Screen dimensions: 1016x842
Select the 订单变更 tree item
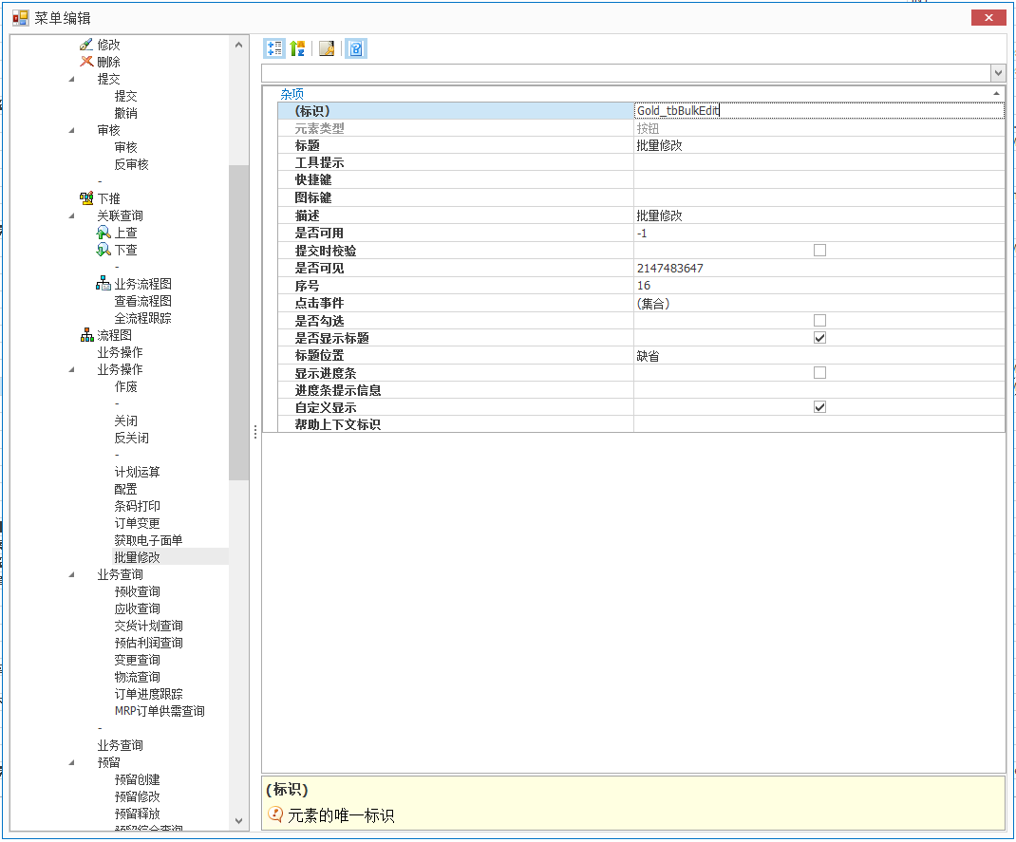click(x=138, y=523)
